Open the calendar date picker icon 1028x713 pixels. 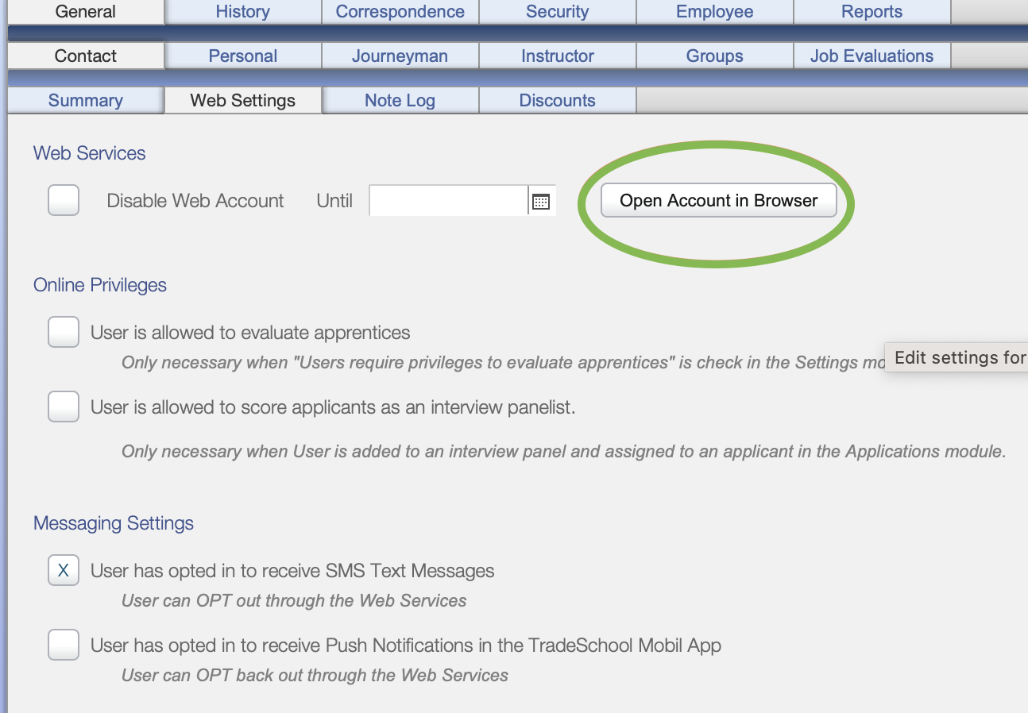[541, 201]
